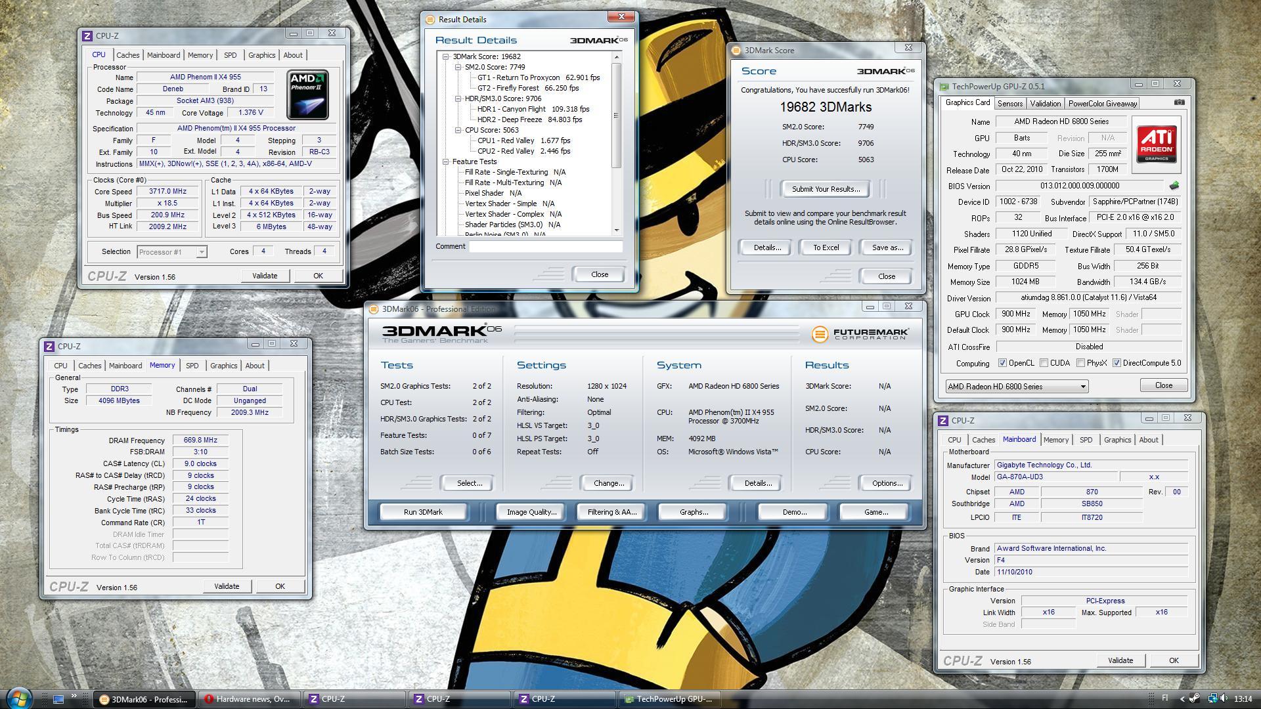Select 'CPU1 - Red Valley 1.677 fps' row
1261x709 pixels.
tap(523, 140)
